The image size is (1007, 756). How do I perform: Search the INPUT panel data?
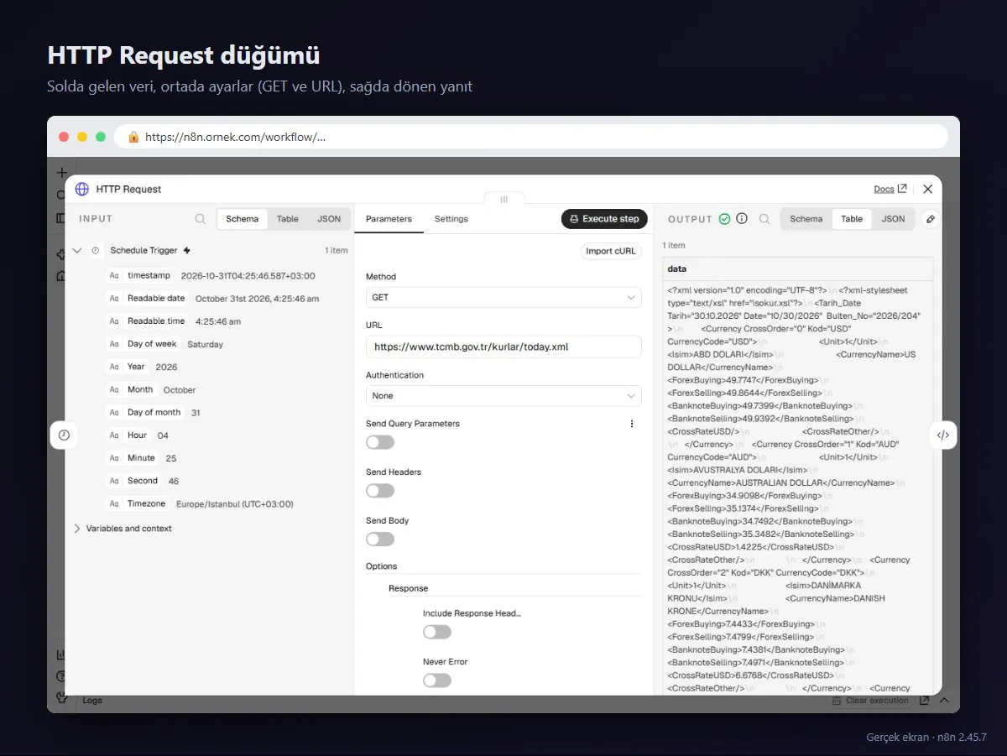200,219
